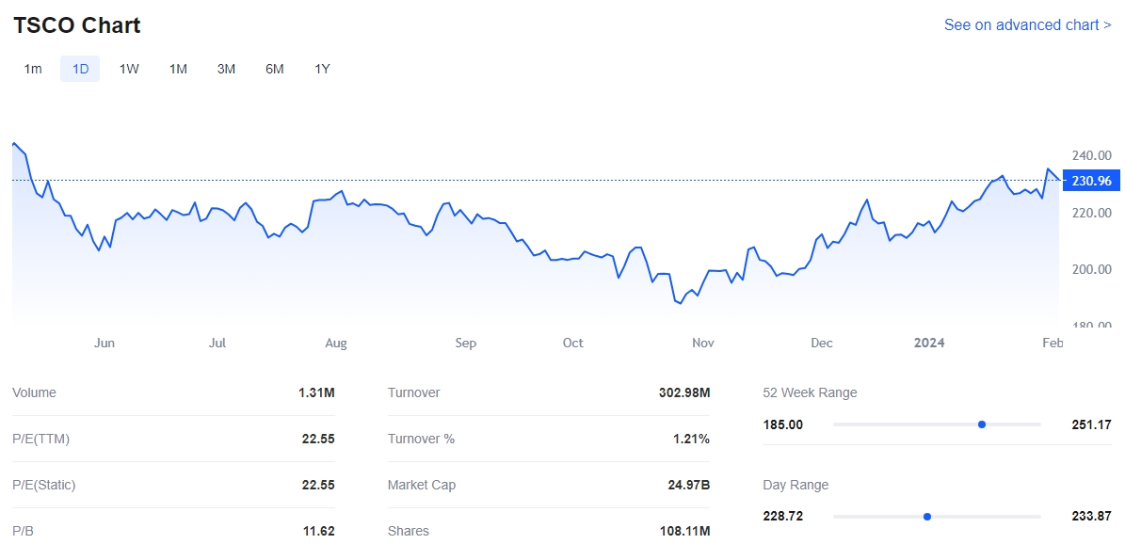Select the lowercase 1m minute interval tab
This screenshot has height=560, width=1125.
click(x=33, y=69)
